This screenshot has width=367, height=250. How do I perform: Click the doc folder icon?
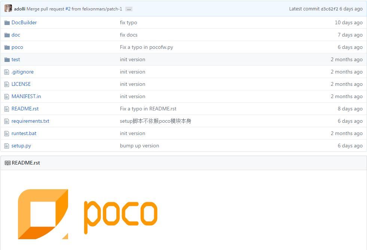(x=7, y=35)
